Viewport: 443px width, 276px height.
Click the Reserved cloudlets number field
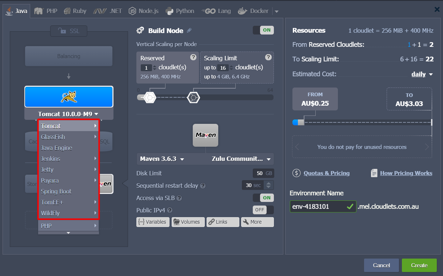tap(146, 68)
